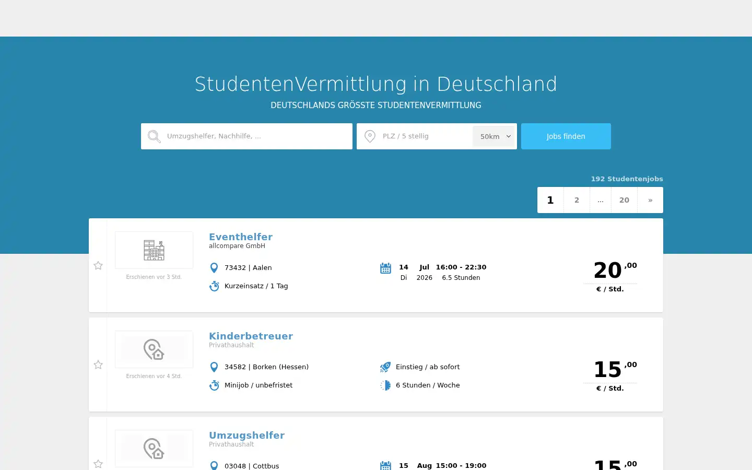The height and width of the screenshot is (470, 752).
Task: Click the 192 Studentenjobs count
Action: pyautogui.click(x=627, y=179)
